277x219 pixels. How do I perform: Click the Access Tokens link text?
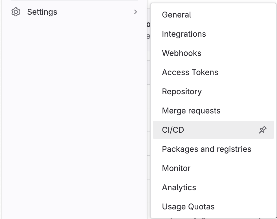pos(190,73)
